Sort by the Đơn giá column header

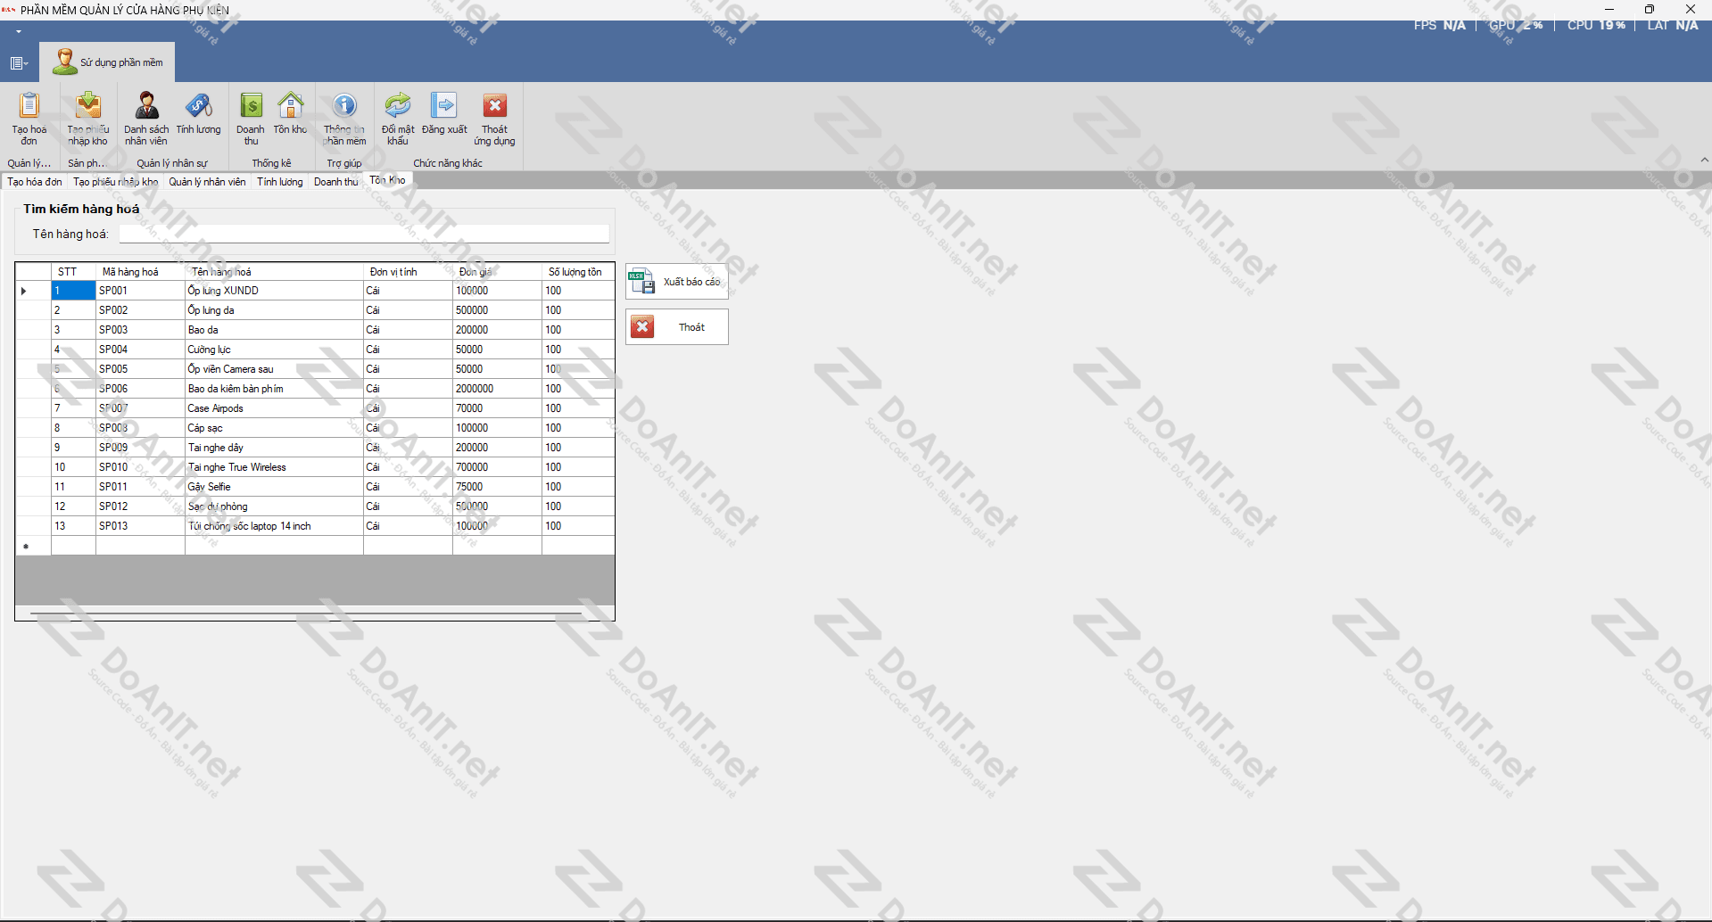click(x=497, y=272)
